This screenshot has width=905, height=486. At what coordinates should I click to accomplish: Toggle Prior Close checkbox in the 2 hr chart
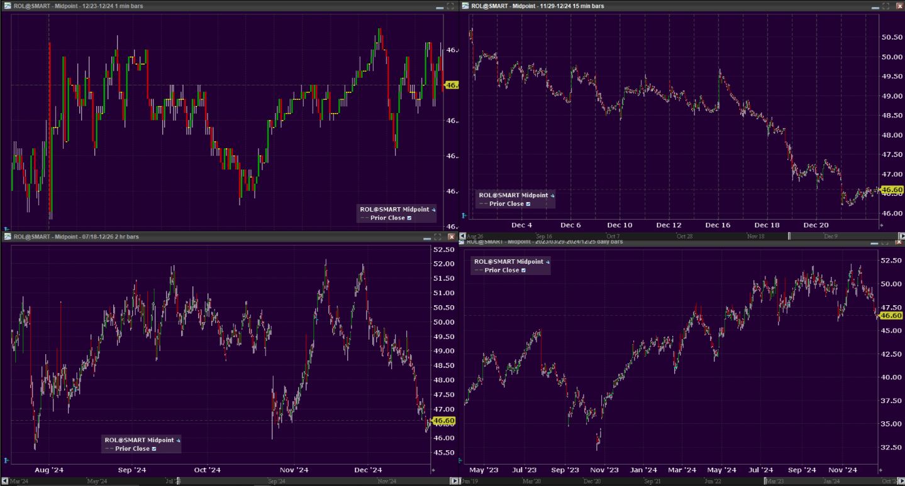(154, 448)
